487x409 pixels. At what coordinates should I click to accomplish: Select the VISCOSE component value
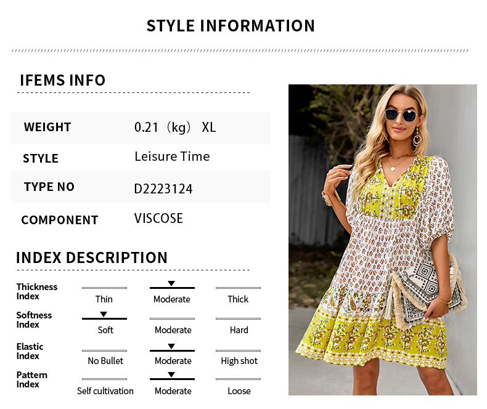tap(158, 219)
